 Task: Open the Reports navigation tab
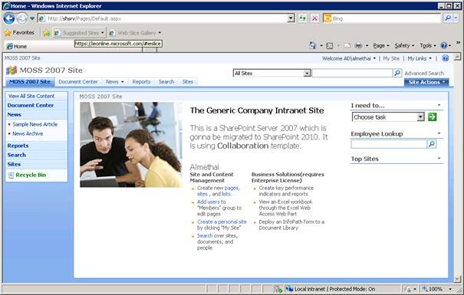click(x=141, y=81)
